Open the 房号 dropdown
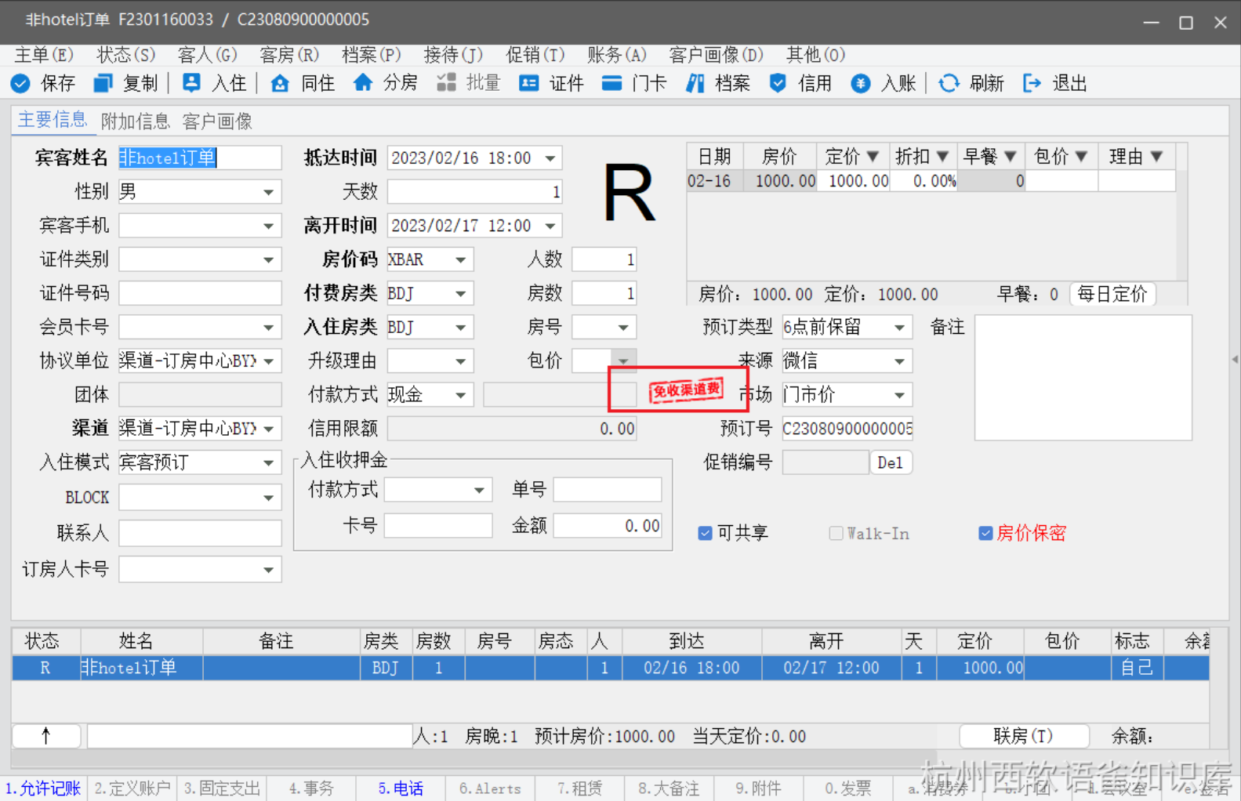The width and height of the screenshot is (1241, 801). [x=623, y=328]
